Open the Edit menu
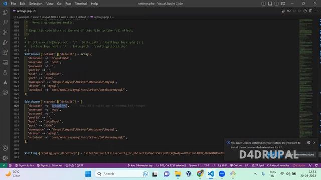 (22, 4)
